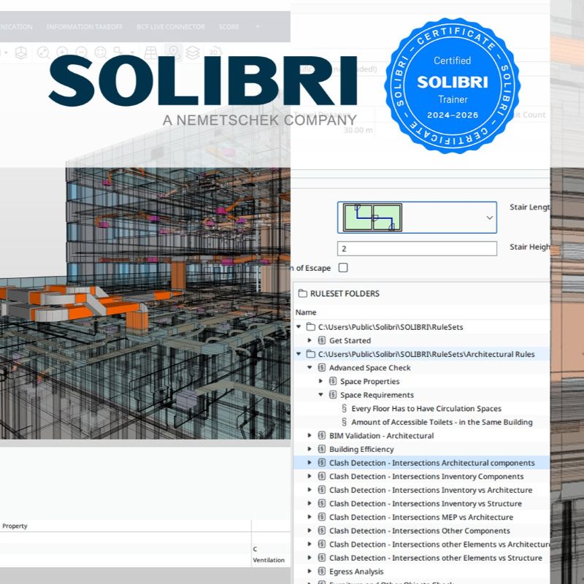Viewport: 584px width, 584px height.
Task: Expand the Egress Analysis ruleset
Action: pos(310,572)
